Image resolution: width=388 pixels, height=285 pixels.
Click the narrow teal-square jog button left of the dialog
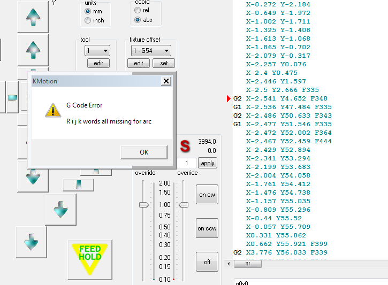[12, 98]
